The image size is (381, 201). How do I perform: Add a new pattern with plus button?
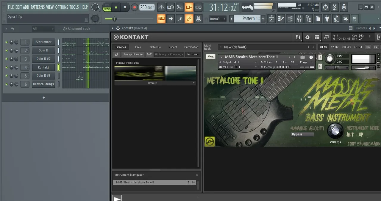tap(263, 19)
